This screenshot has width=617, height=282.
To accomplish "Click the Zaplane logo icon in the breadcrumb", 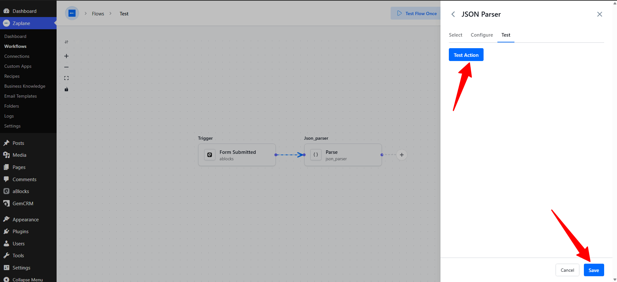I will (x=72, y=13).
